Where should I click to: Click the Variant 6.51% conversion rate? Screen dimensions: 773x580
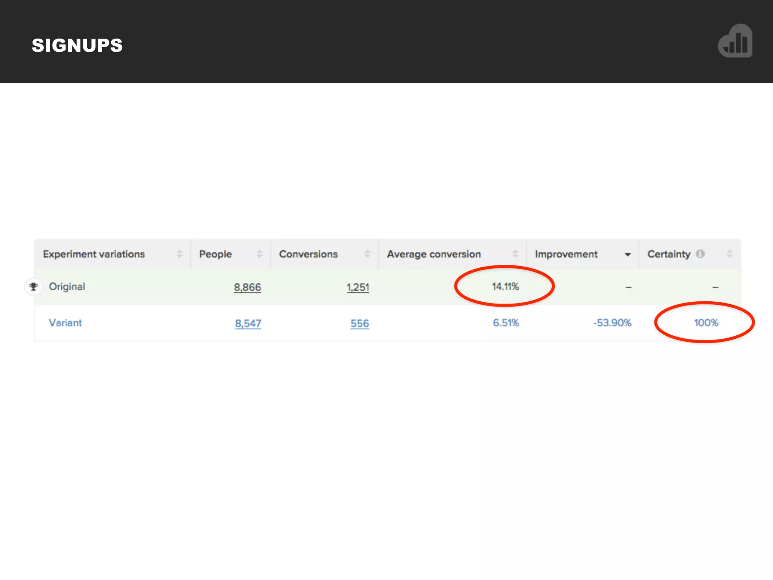pyautogui.click(x=506, y=323)
